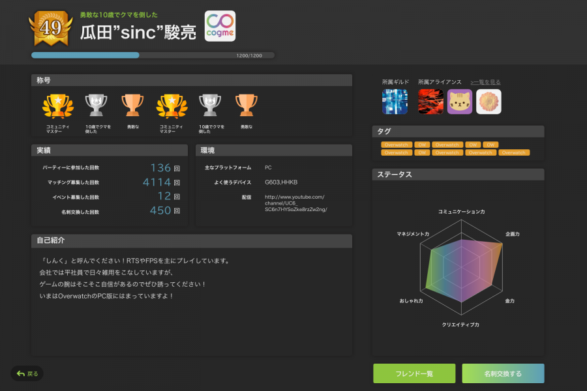This screenshot has width=587, height=391.
Task: Open the cogme logo icon
Action: (220, 26)
